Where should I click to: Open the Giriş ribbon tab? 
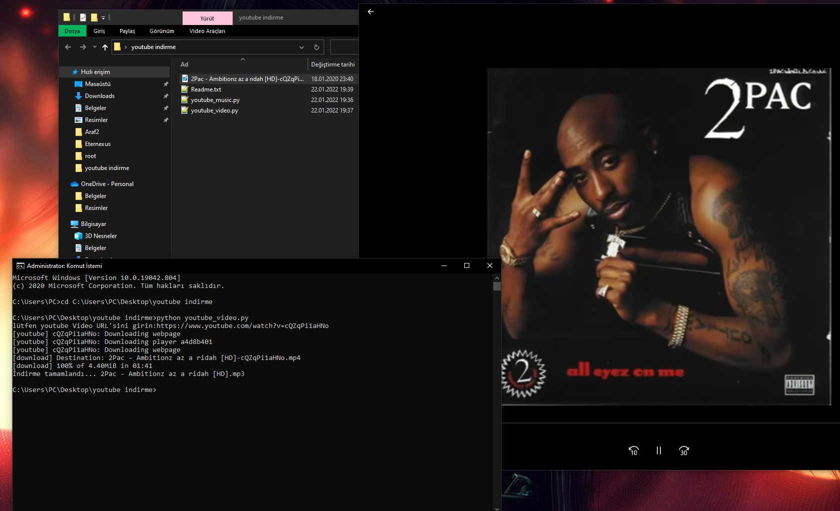pyautogui.click(x=99, y=31)
